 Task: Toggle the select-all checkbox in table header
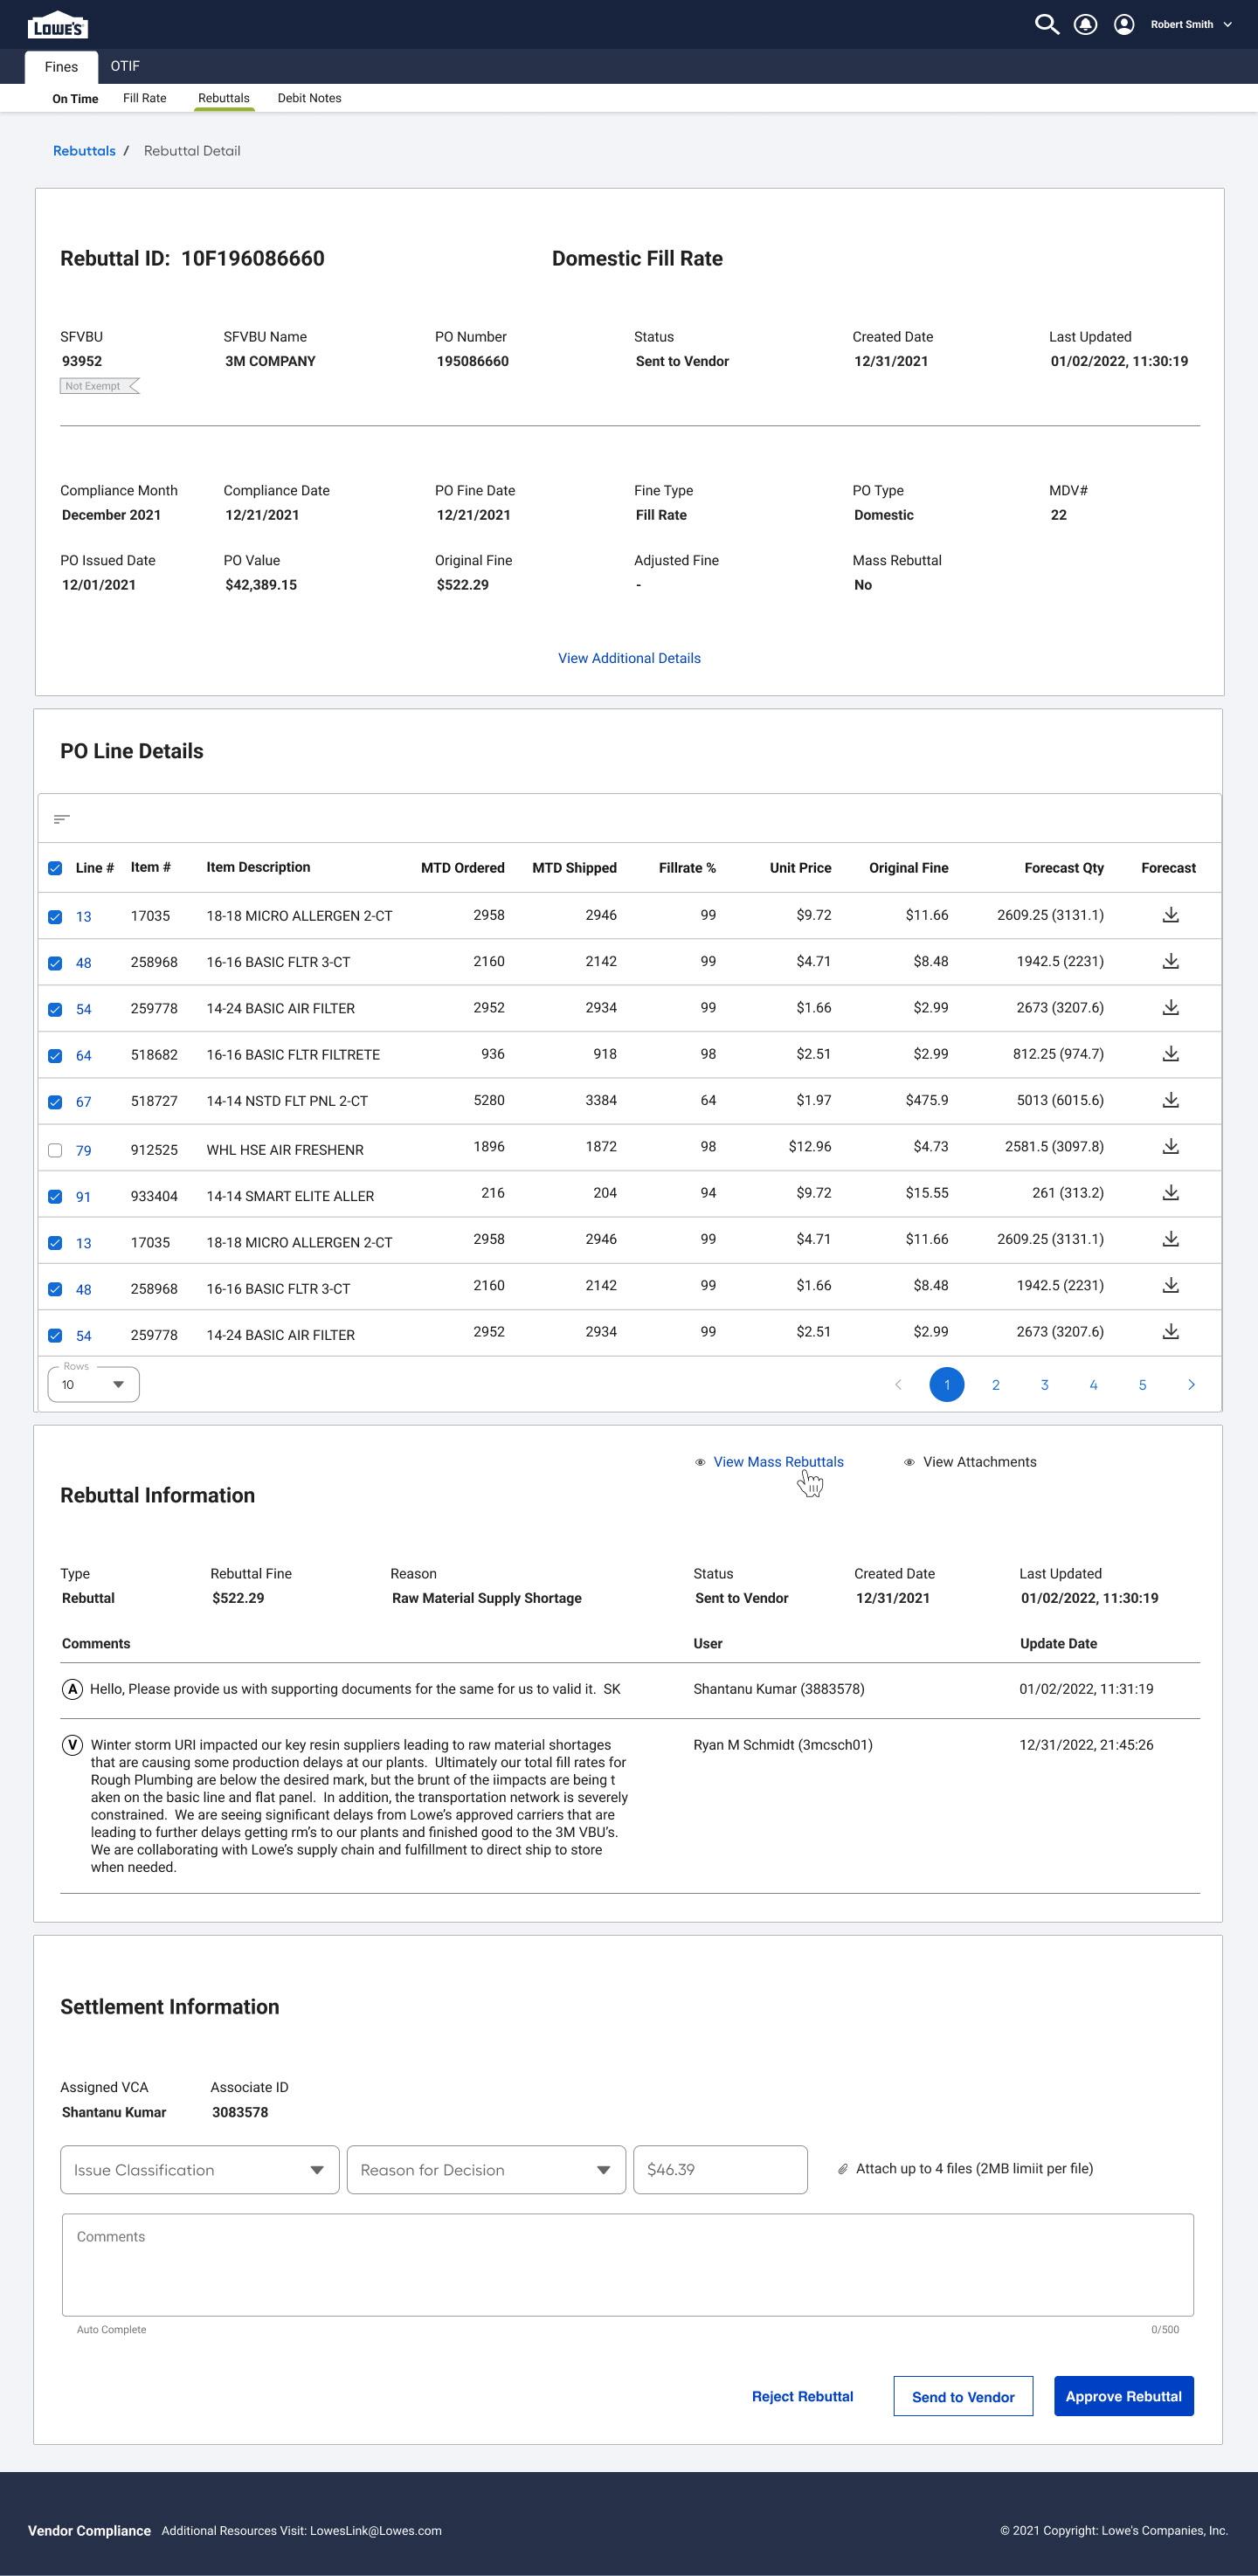[x=55, y=868]
